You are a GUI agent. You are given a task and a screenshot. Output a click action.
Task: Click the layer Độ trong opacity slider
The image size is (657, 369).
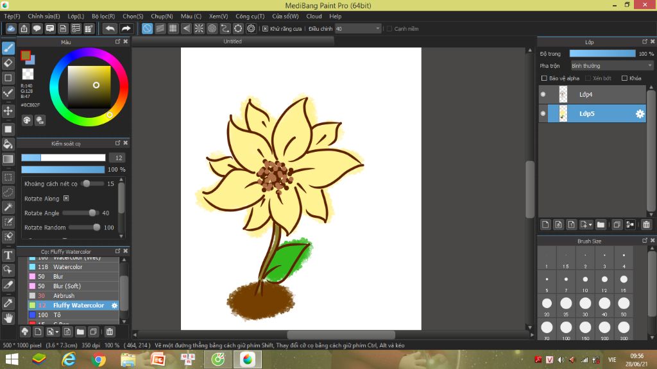[x=602, y=54]
